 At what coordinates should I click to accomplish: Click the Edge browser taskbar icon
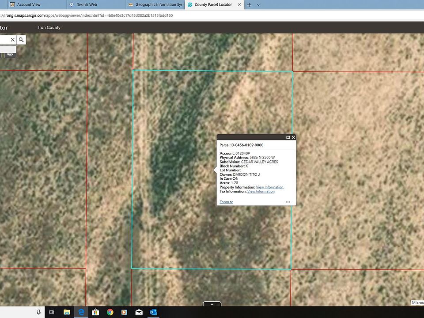click(81, 312)
